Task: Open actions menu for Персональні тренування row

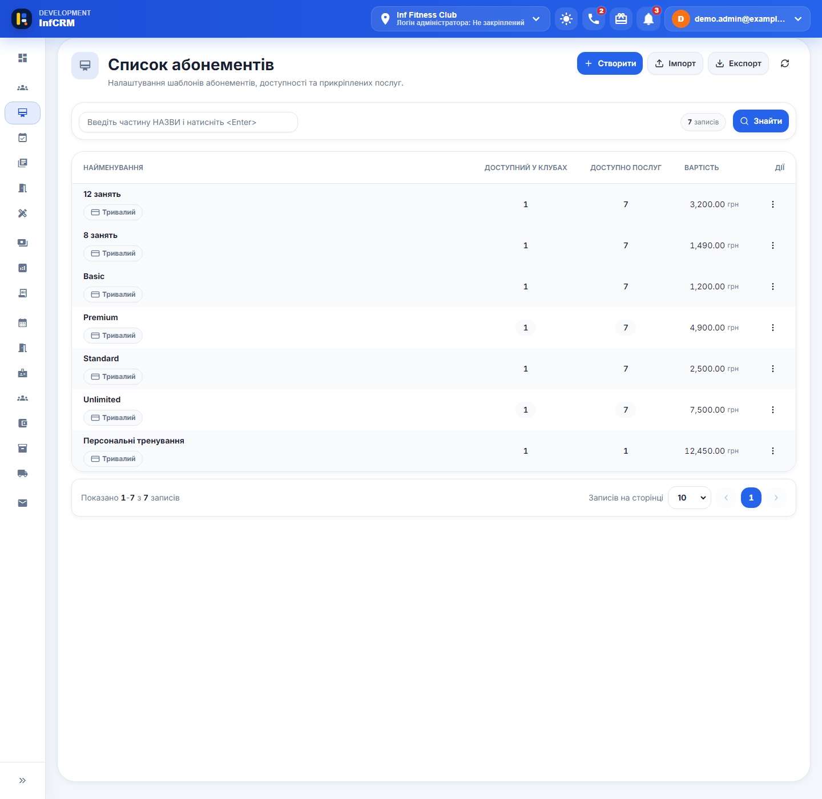Action: click(x=773, y=451)
